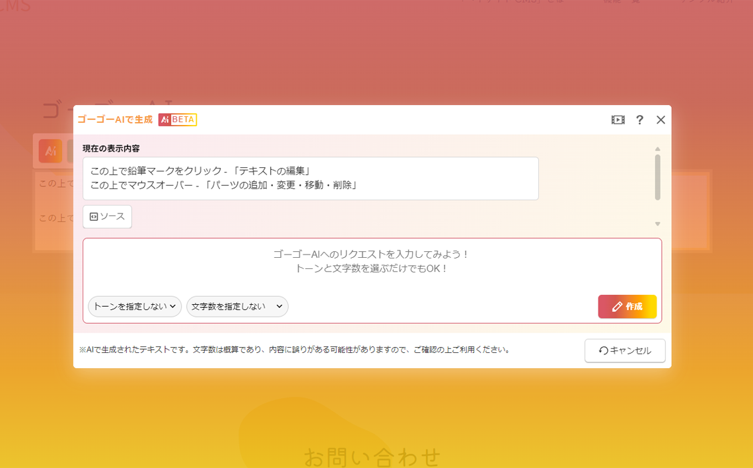Open the video tutorial film icon
The height and width of the screenshot is (468, 753).
tap(618, 120)
